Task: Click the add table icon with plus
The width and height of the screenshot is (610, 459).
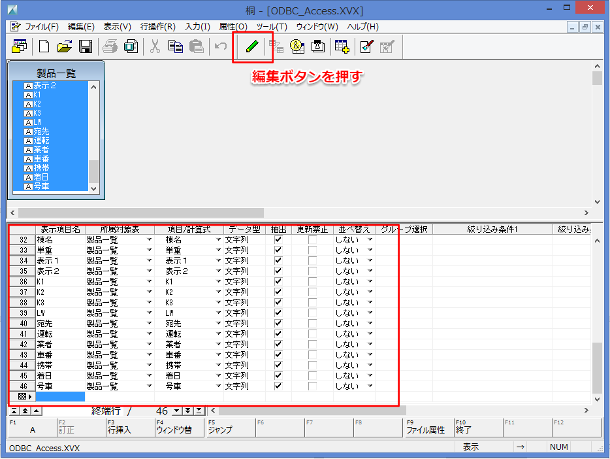Action: pos(342,46)
